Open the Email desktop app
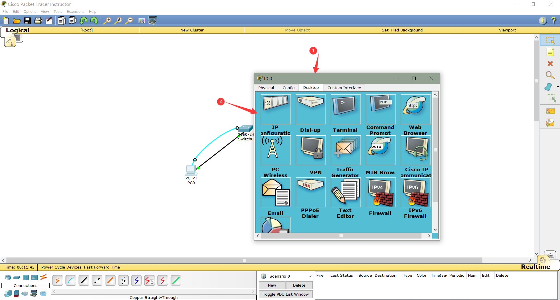The image size is (560, 300). pyautogui.click(x=276, y=193)
